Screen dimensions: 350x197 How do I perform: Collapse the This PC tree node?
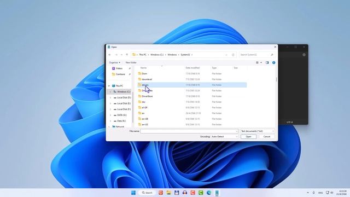click(109, 86)
